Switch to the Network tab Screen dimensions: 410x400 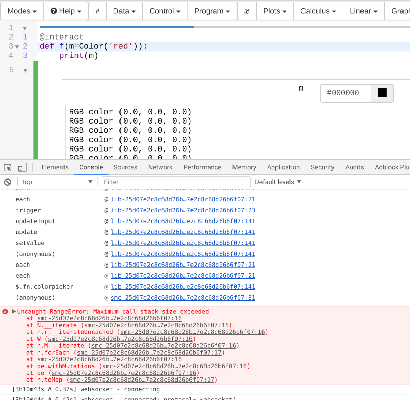(160, 167)
